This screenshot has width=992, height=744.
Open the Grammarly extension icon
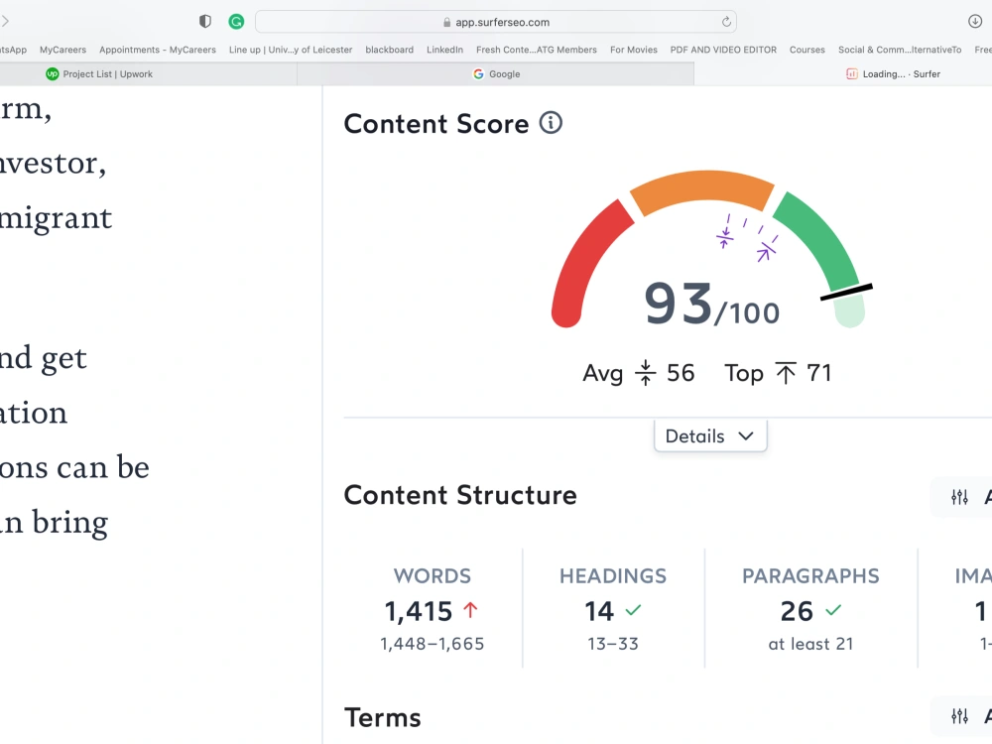tap(235, 21)
